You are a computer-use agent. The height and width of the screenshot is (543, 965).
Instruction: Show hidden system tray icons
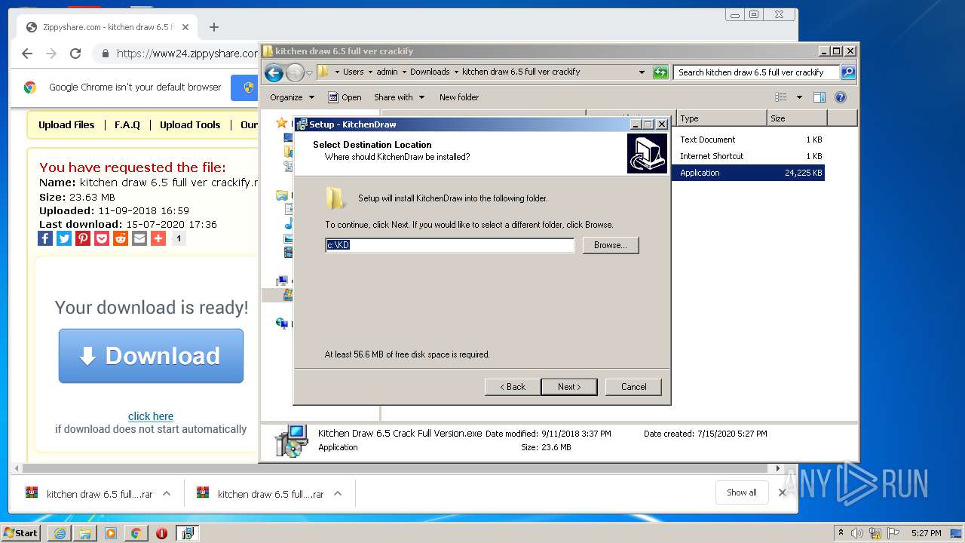point(841,533)
